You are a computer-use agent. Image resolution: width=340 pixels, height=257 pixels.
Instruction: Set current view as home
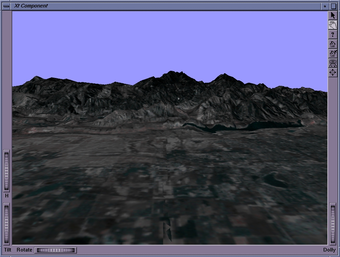(333, 53)
